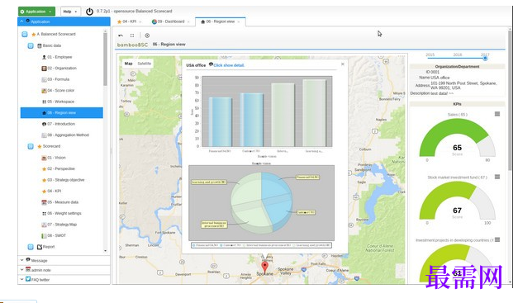Select 08 - SWOT in the tree
The height and width of the screenshot is (303, 518).
(x=56, y=235)
